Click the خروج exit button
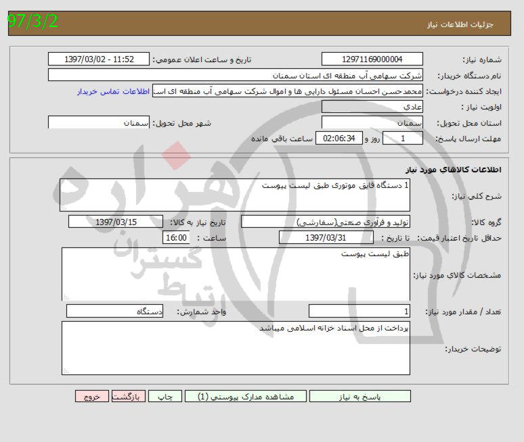This screenshot has width=524, height=442. coord(92,396)
